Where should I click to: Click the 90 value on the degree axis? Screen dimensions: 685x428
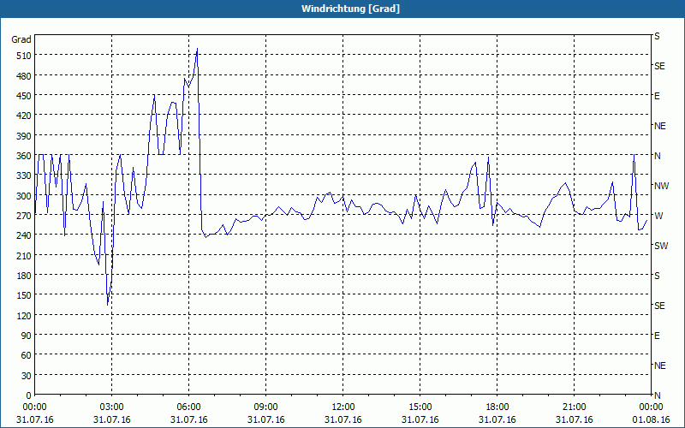[x=27, y=336]
